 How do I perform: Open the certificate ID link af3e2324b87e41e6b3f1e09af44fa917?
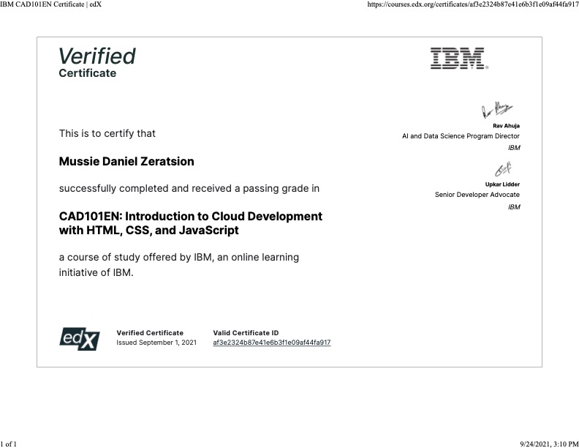point(271,343)
